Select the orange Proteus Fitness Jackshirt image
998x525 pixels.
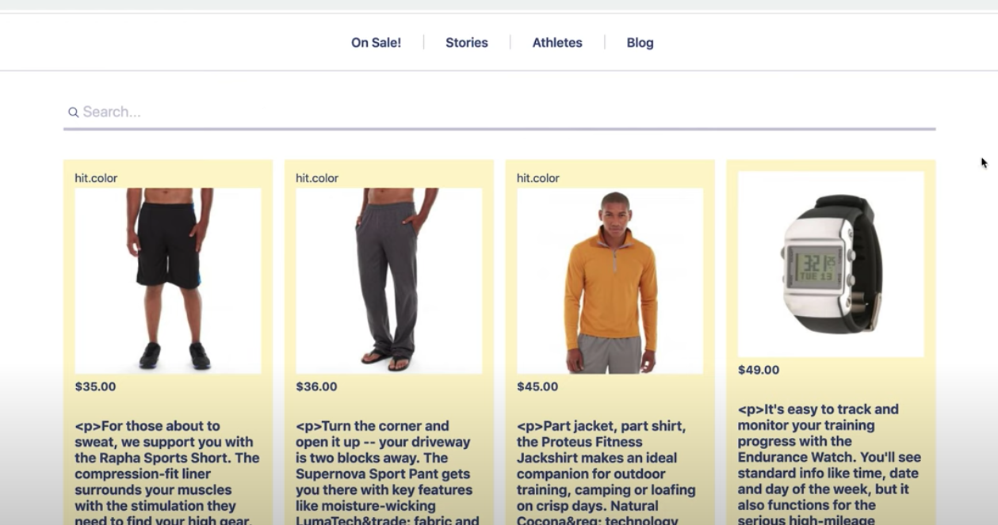click(610, 280)
